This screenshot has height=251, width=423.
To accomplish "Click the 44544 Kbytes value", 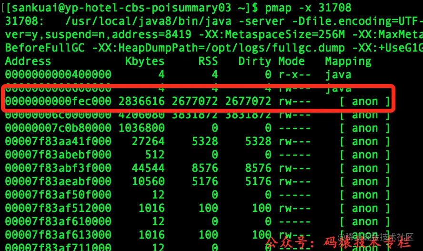I will (x=148, y=168).
